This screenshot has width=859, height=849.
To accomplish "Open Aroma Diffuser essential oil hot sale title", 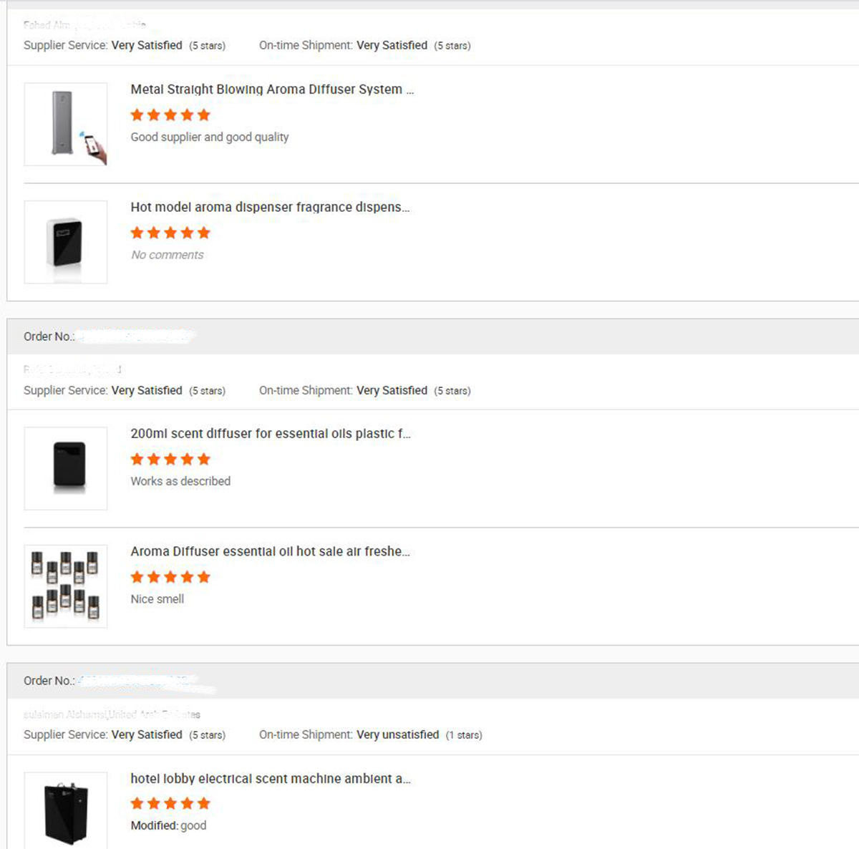I will click(270, 551).
